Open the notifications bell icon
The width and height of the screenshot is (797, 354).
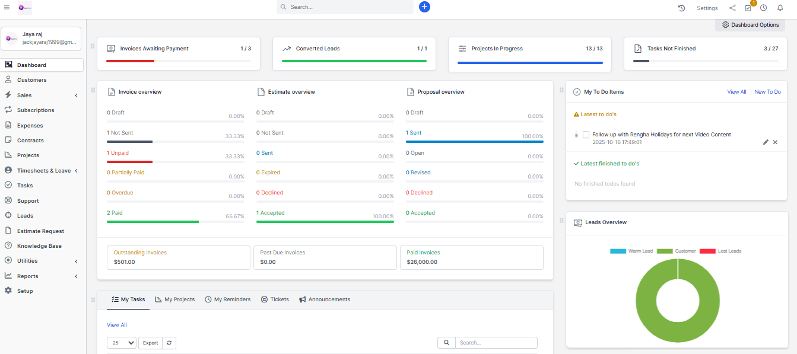780,8
